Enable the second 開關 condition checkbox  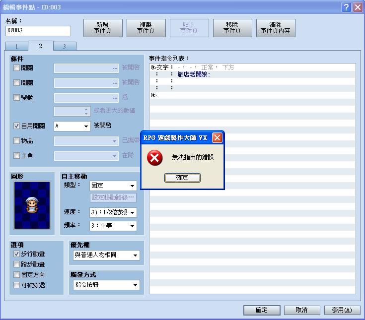coord(16,83)
